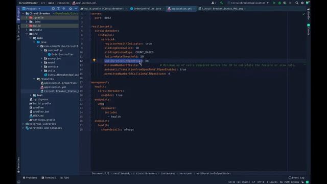Open the Event Log
The image size is (327, 184).
pos(296,178)
